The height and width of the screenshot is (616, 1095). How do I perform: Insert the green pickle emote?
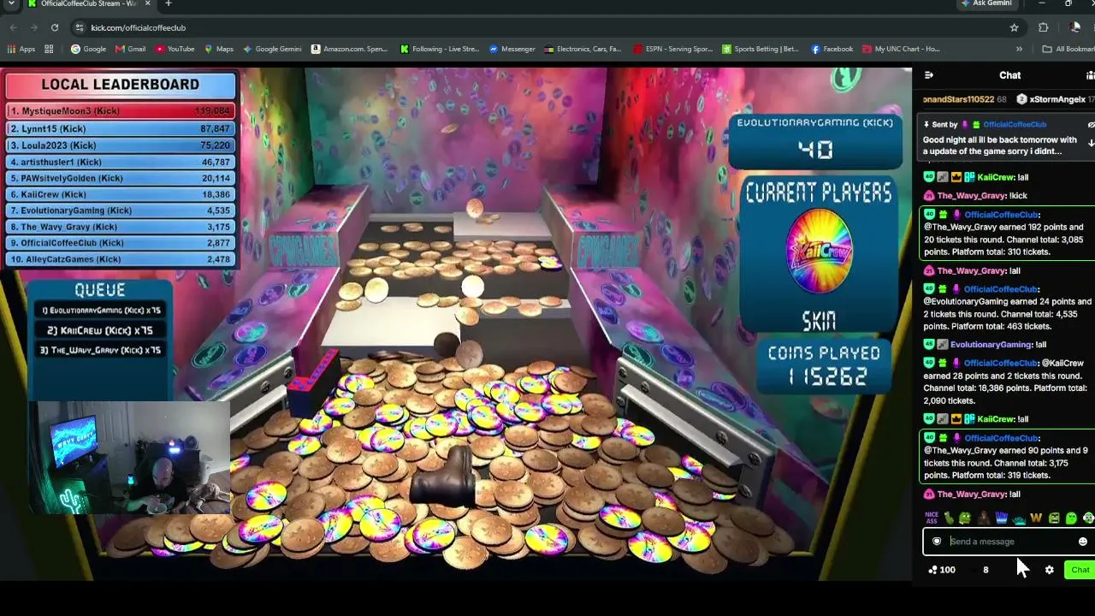pyautogui.click(x=948, y=518)
